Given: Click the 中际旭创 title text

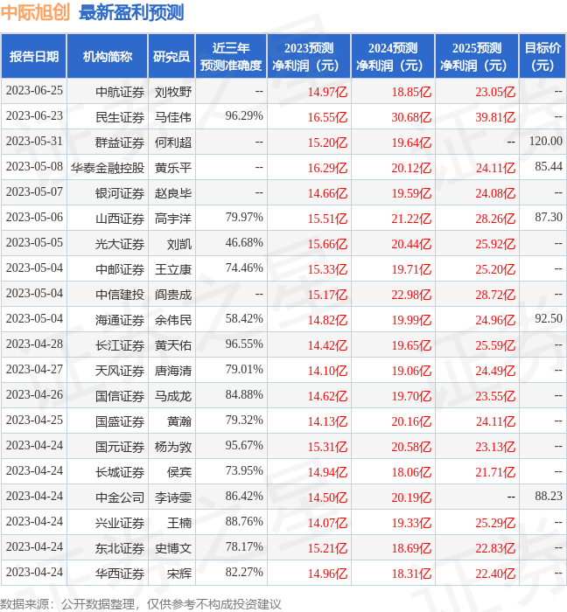Looking at the screenshot, I should click(35, 12).
